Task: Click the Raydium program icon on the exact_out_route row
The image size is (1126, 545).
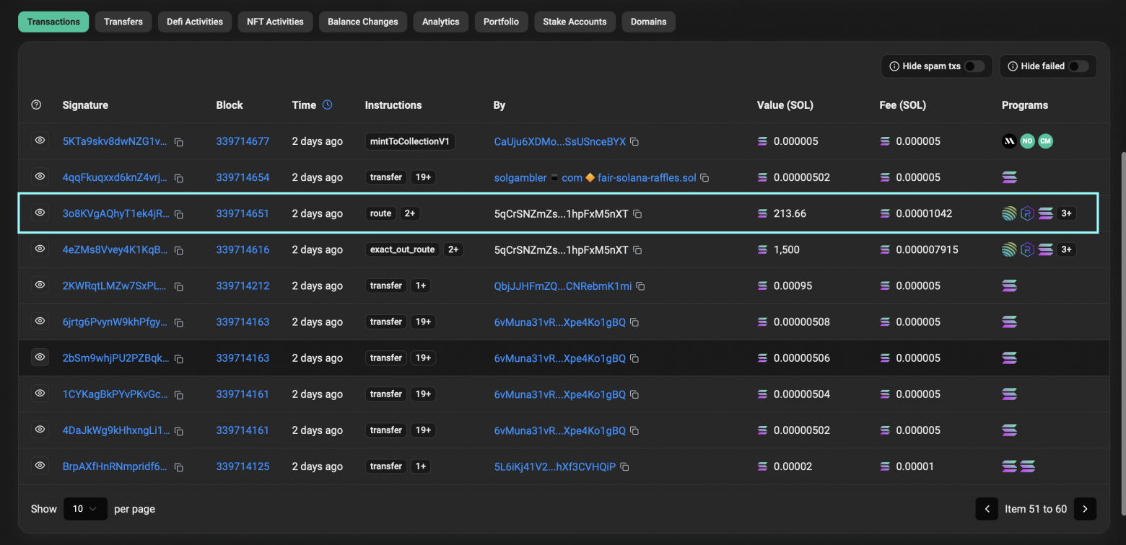Action: 1026,249
